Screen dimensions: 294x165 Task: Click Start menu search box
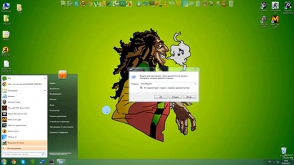click(x=24, y=154)
